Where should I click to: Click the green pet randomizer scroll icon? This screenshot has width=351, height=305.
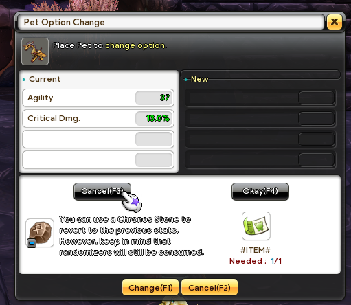256,226
